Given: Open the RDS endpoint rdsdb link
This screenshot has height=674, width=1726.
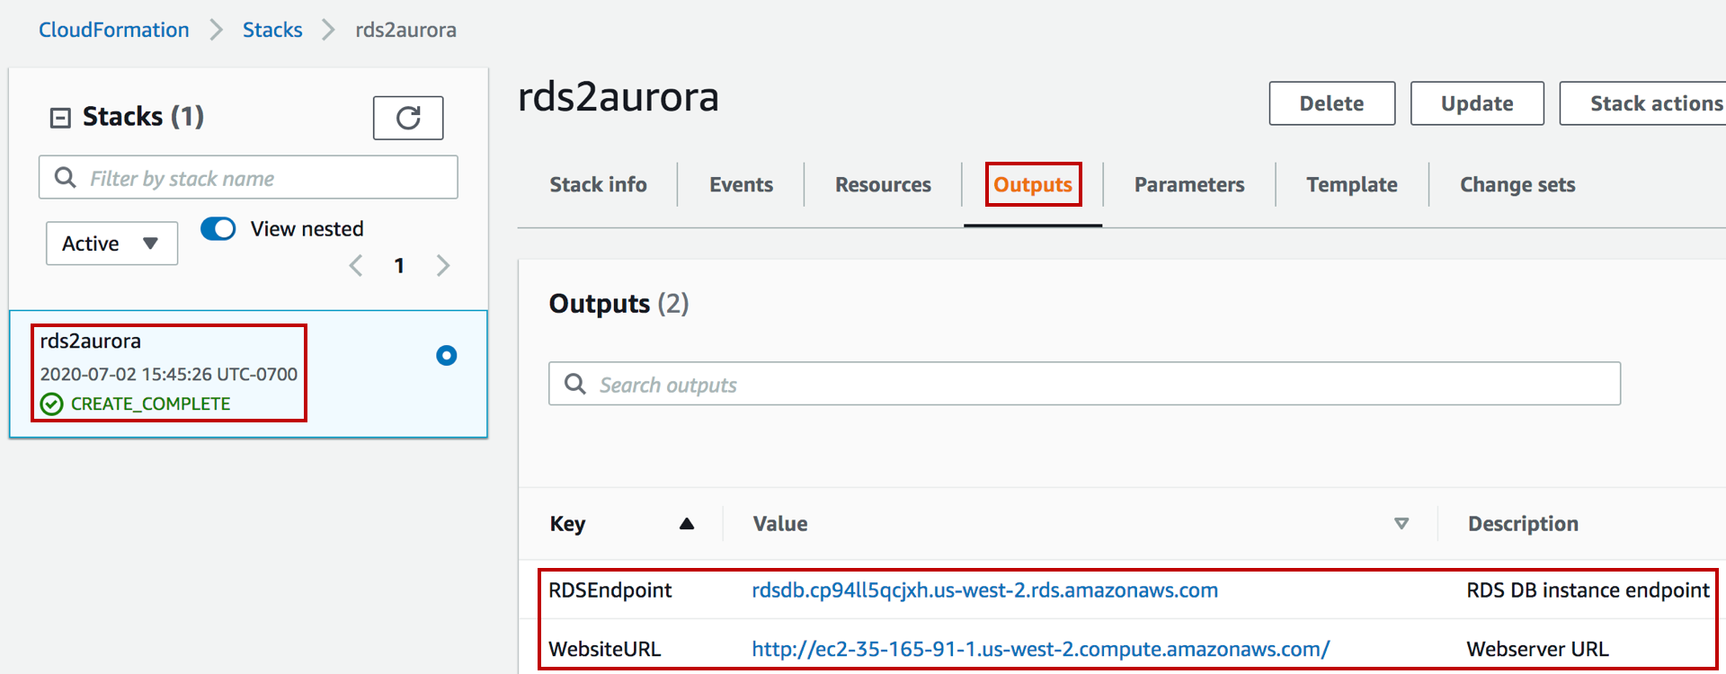Looking at the screenshot, I should click(x=984, y=590).
